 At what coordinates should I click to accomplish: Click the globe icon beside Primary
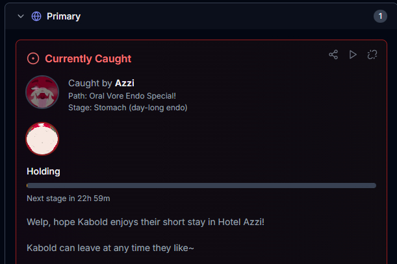(x=36, y=16)
